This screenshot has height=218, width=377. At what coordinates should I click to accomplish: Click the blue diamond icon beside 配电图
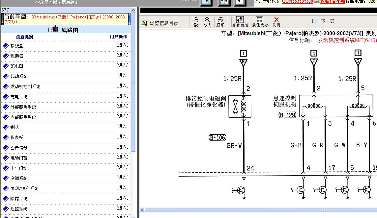pos(6,66)
